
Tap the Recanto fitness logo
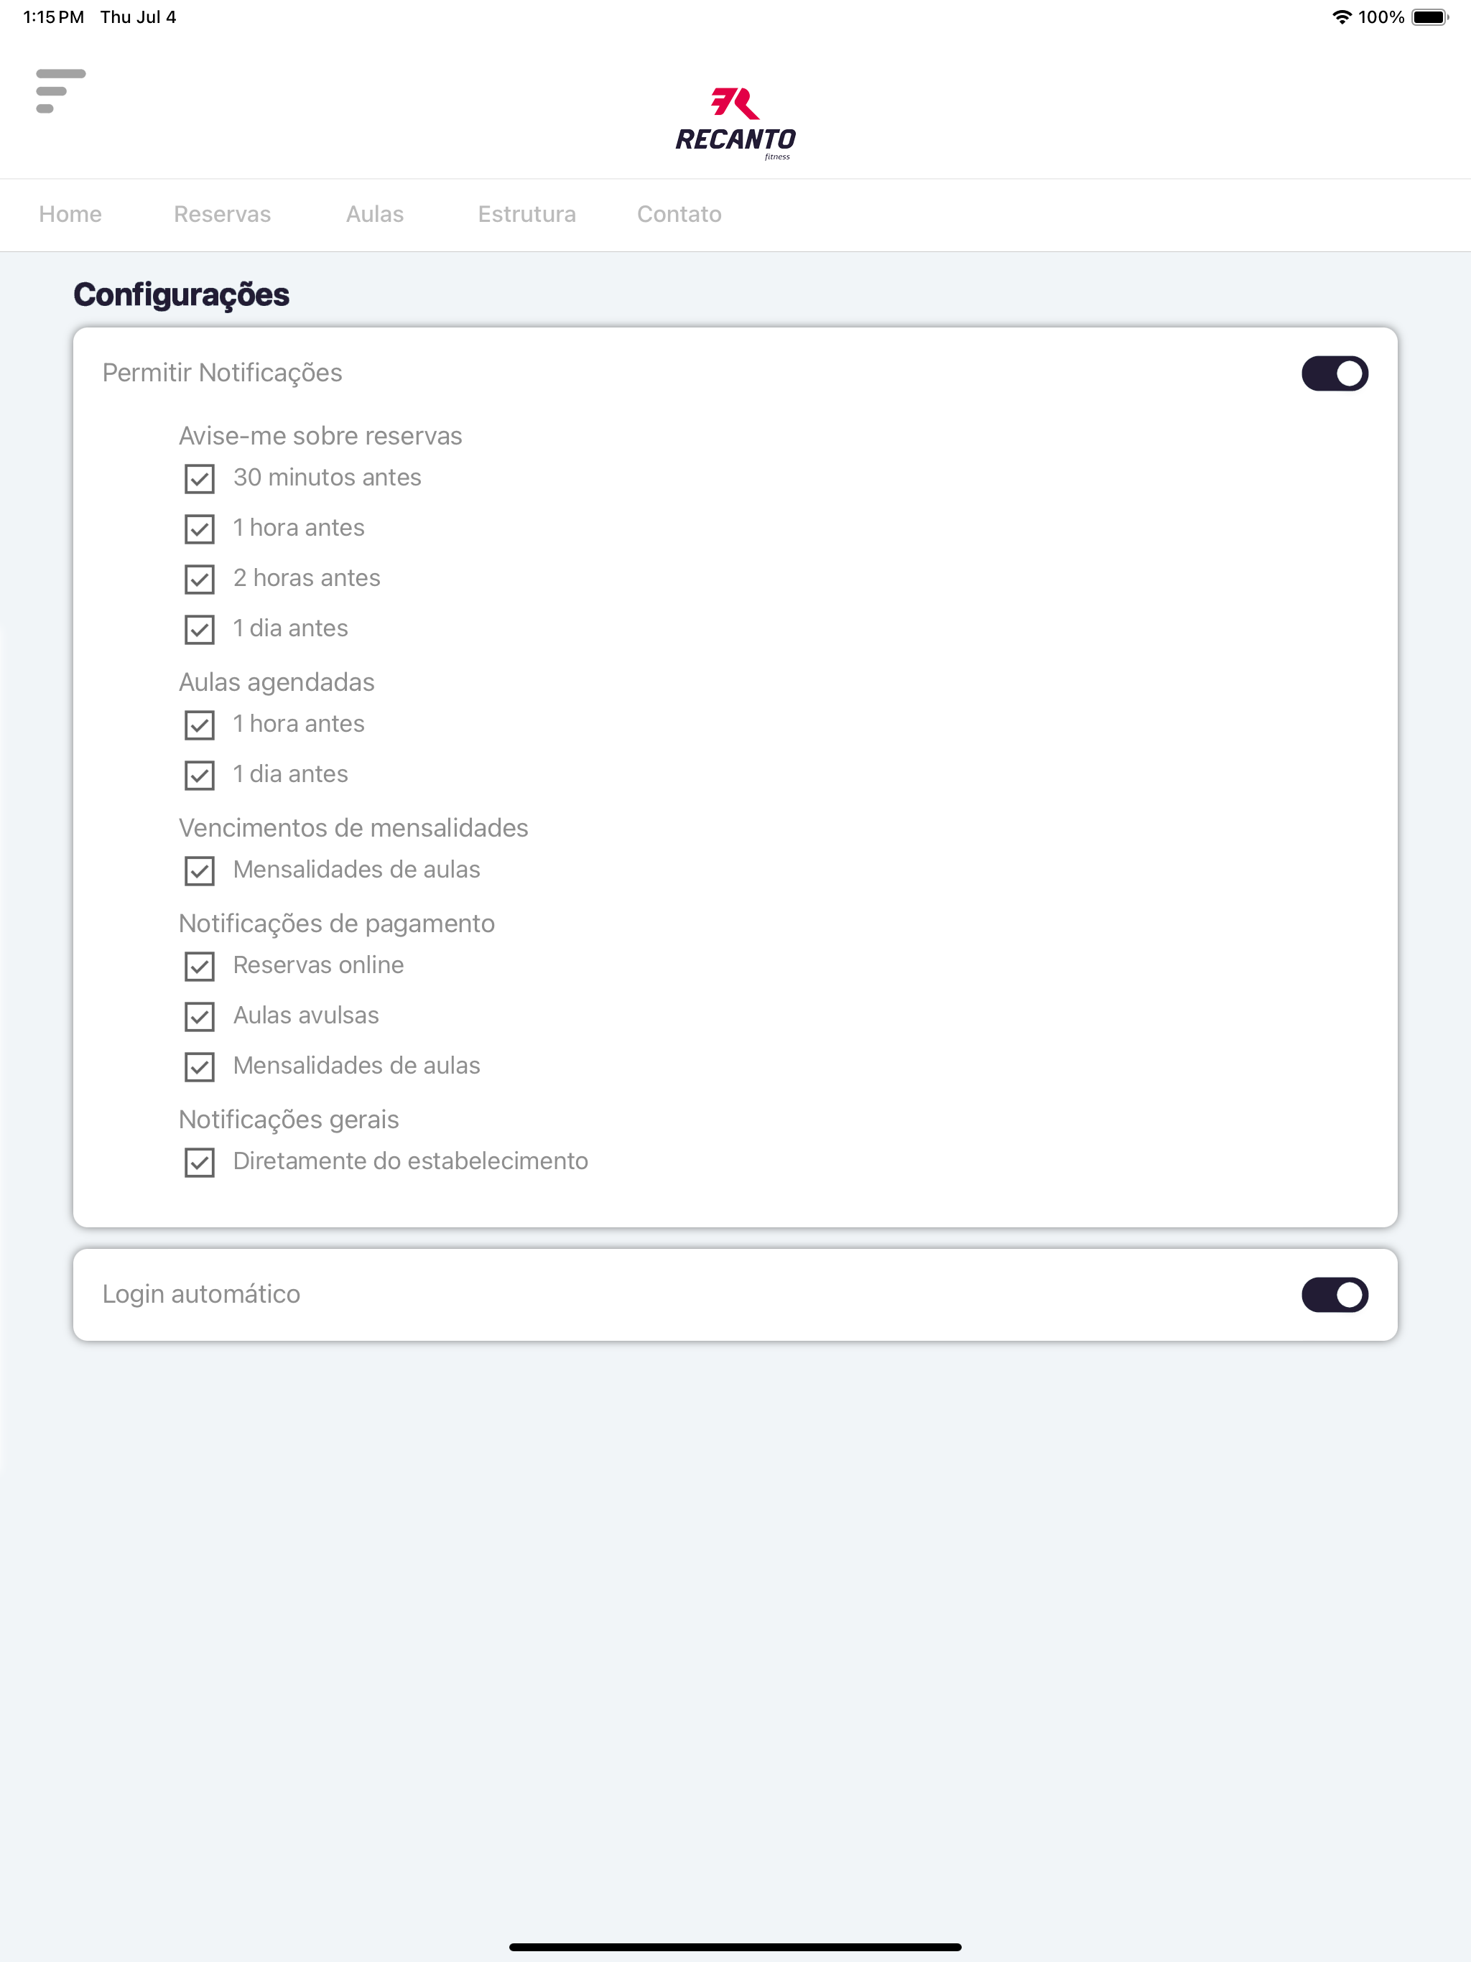735,124
